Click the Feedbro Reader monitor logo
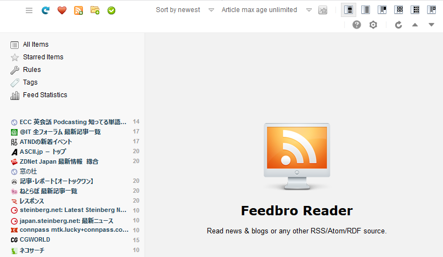The height and width of the screenshot is (257, 443). click(x=296, y=156)
